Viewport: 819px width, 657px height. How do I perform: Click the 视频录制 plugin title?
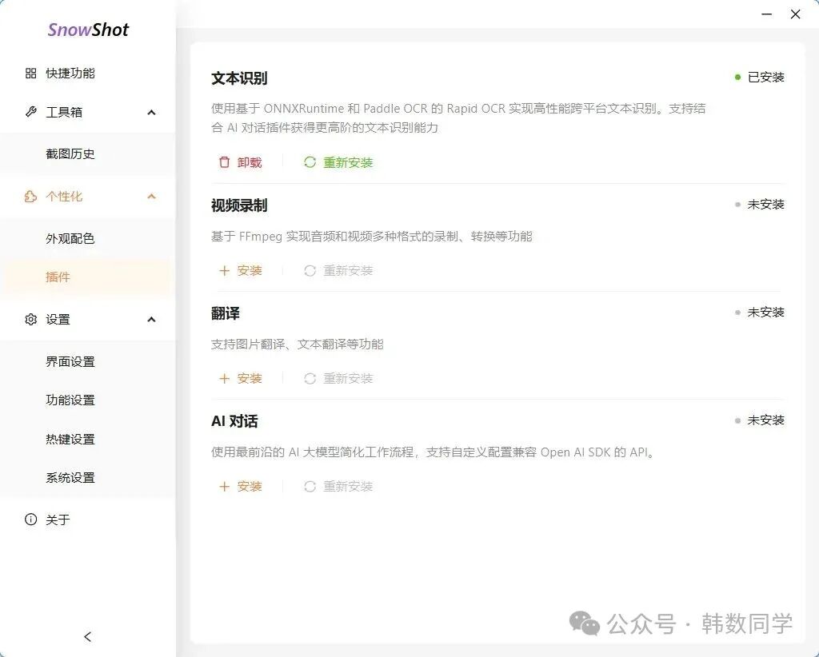[x=239, y=205]
